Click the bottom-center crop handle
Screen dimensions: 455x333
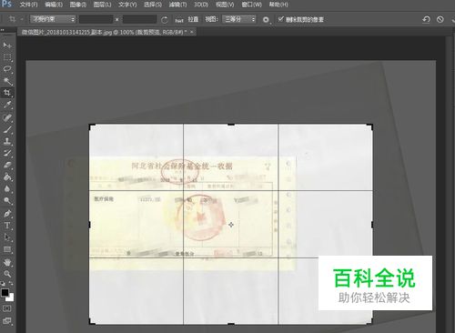click(231, 324)
